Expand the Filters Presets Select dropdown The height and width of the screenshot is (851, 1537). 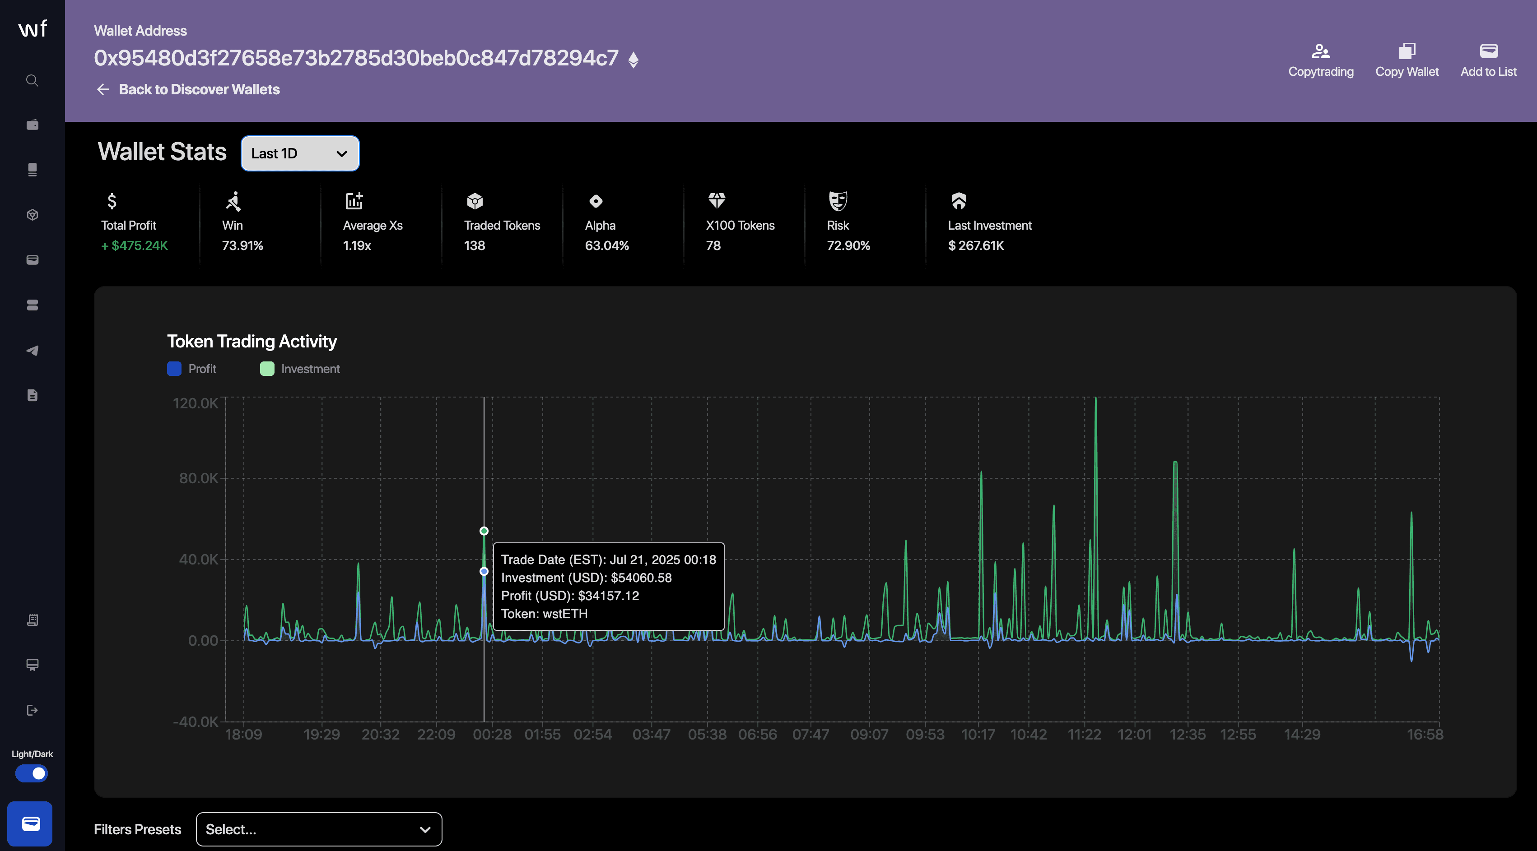point(319,829)
